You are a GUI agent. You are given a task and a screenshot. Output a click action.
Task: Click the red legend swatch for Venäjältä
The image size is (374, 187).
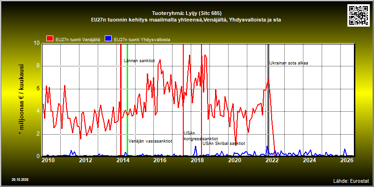[x=50, y=39]
